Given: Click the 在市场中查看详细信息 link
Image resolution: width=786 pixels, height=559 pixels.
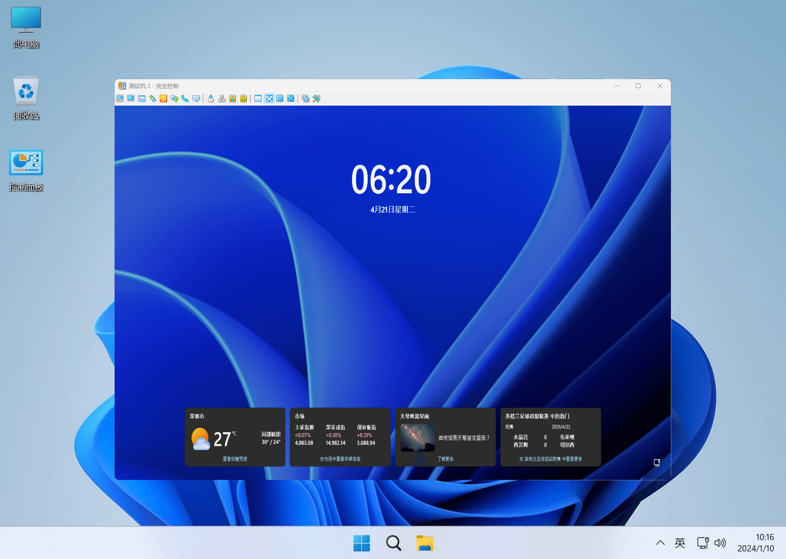Looking at the screenshot, I should (340, 459).
